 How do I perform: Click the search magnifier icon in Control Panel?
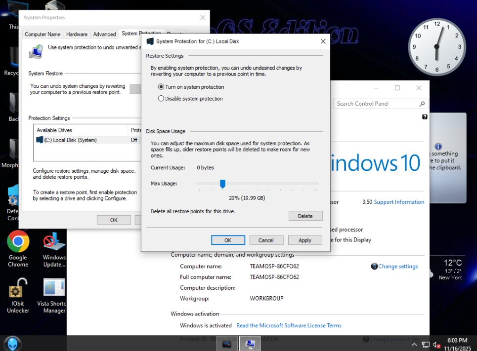[422, 104]
